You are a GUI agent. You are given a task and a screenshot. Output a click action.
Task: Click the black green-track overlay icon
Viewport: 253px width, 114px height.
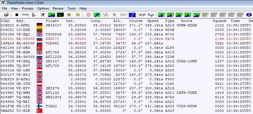pos(60,15)
